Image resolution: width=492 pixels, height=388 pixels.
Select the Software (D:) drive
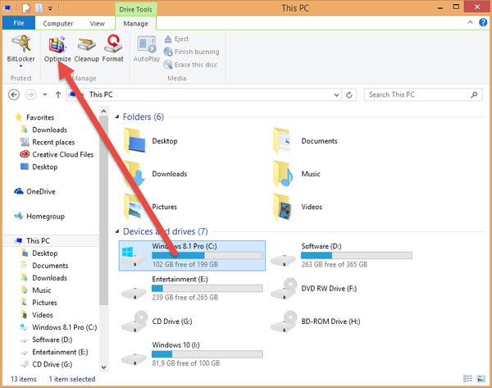pyautogui.click(x=342, y=256)
